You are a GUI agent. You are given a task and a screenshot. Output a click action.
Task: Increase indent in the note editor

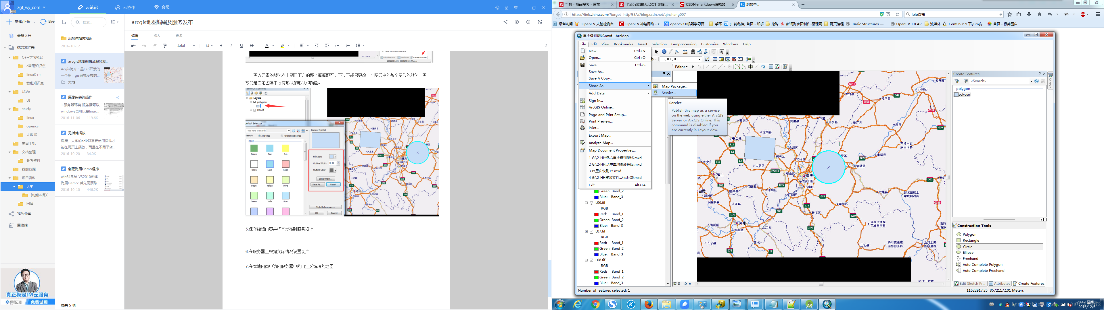(x=317, y=46)
